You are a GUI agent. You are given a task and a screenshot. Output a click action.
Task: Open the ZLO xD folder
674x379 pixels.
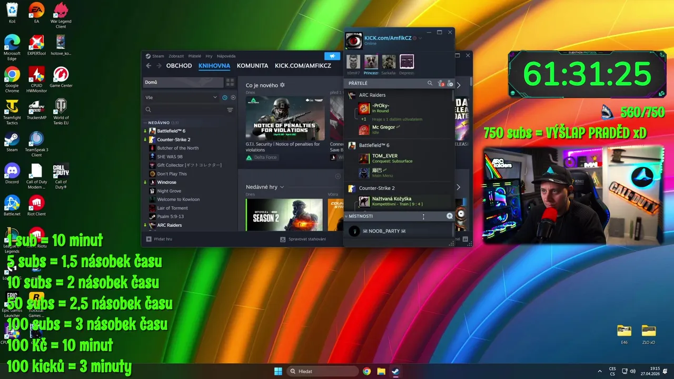point(649,334)
